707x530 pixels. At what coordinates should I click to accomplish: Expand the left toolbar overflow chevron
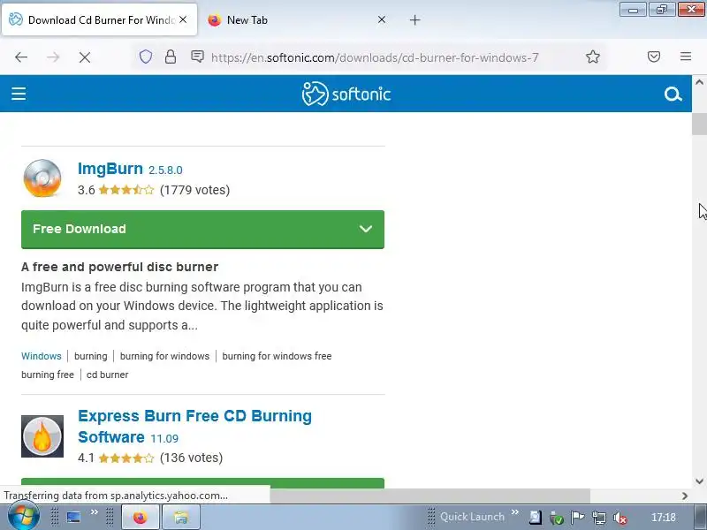[x=95, y=512]
